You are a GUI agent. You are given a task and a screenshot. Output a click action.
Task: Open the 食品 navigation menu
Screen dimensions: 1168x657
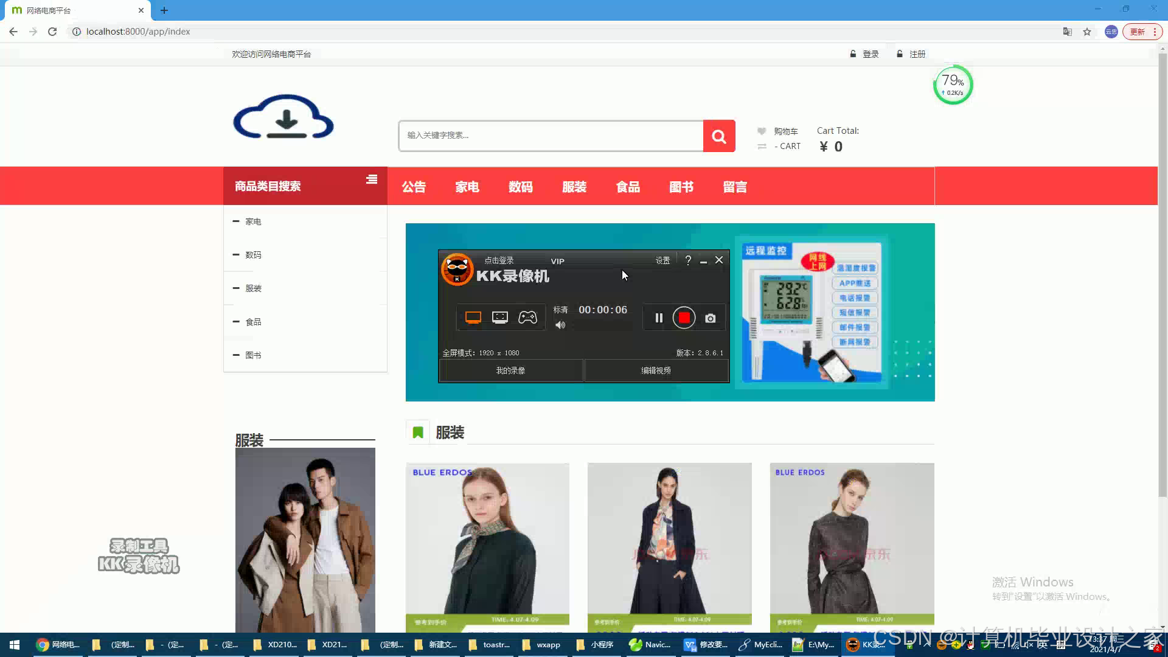pos(628,187)
